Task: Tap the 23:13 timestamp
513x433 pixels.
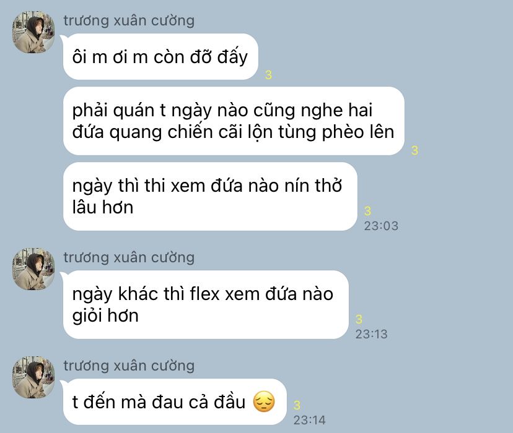Action: [x=371, y=334]
